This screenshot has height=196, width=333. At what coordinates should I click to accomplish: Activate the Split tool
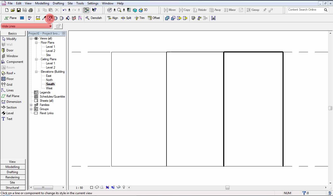126,18
